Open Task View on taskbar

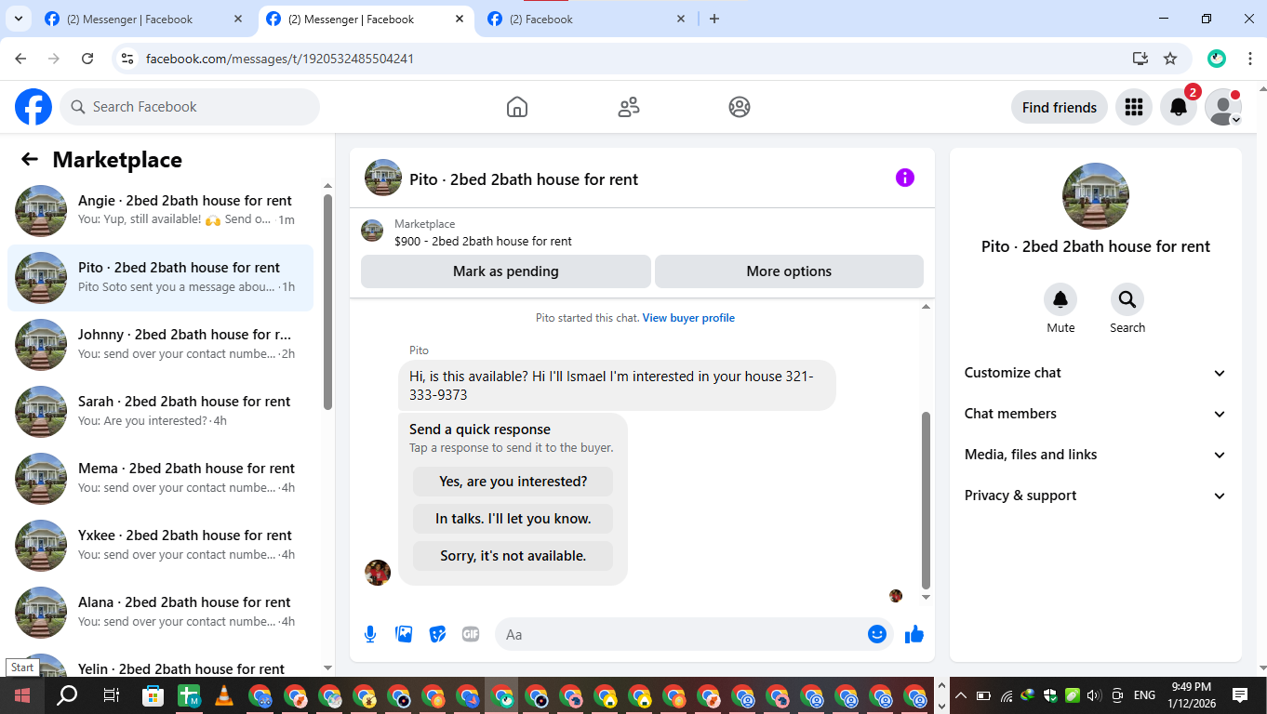(x=111, y=695)
